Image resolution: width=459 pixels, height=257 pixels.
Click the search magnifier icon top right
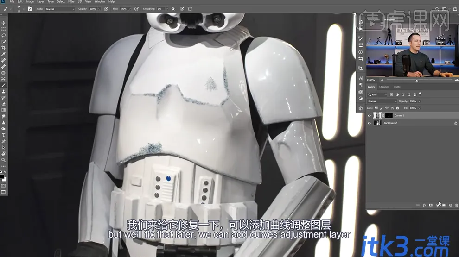click(437, 9)
